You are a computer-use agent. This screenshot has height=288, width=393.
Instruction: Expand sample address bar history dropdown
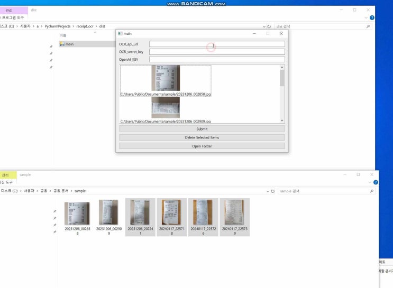pos(268,191)
